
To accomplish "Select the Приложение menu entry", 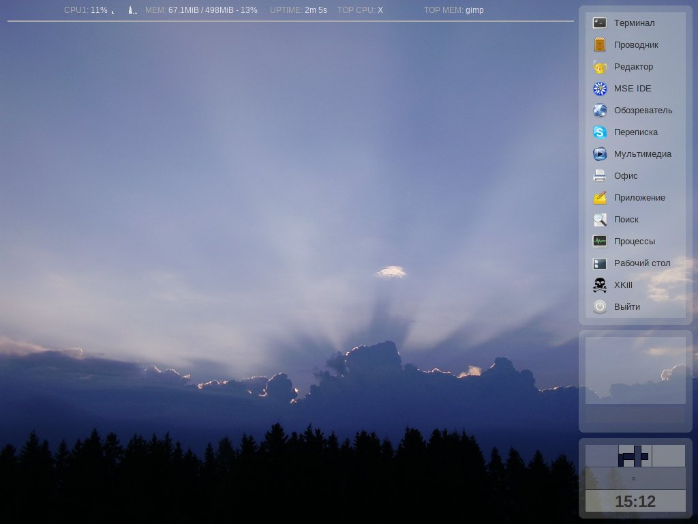I will [x=638, y=198].
